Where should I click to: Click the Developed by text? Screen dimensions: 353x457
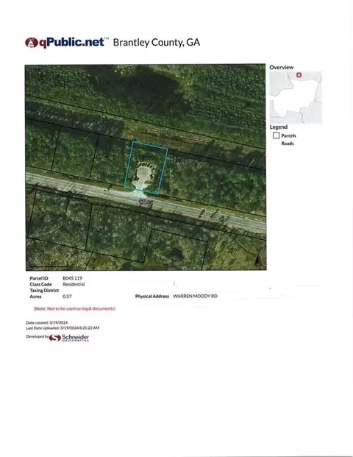click(x=38, y=336)
